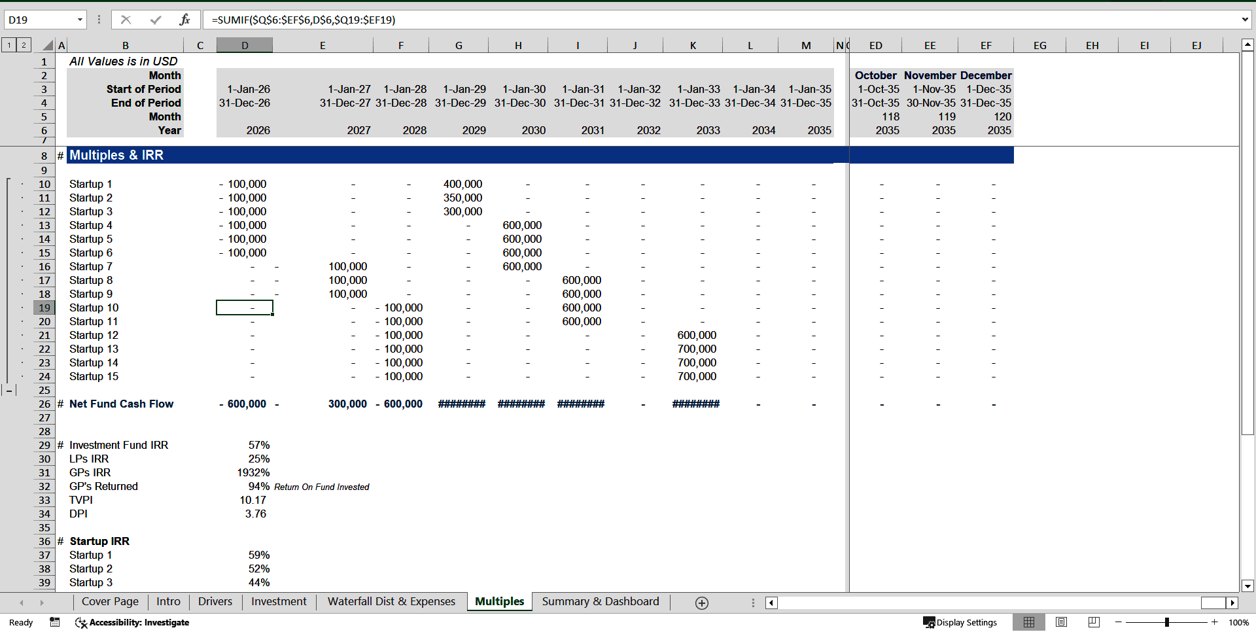The height and width of the screenshot is (632, 1256).
Task: Select Net Fund Cash Flow label
Action: tap(122, 404)
